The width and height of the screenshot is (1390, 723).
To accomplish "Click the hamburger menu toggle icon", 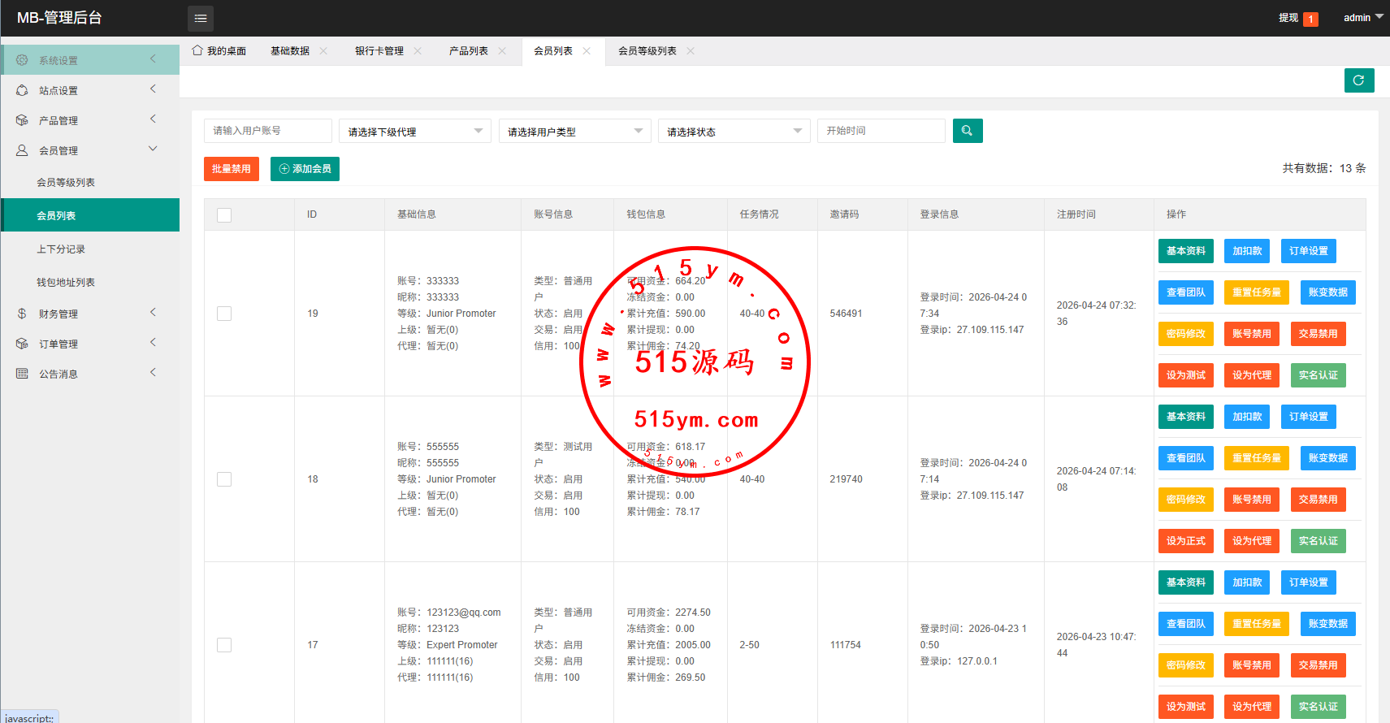I will (x=201, y=18).
